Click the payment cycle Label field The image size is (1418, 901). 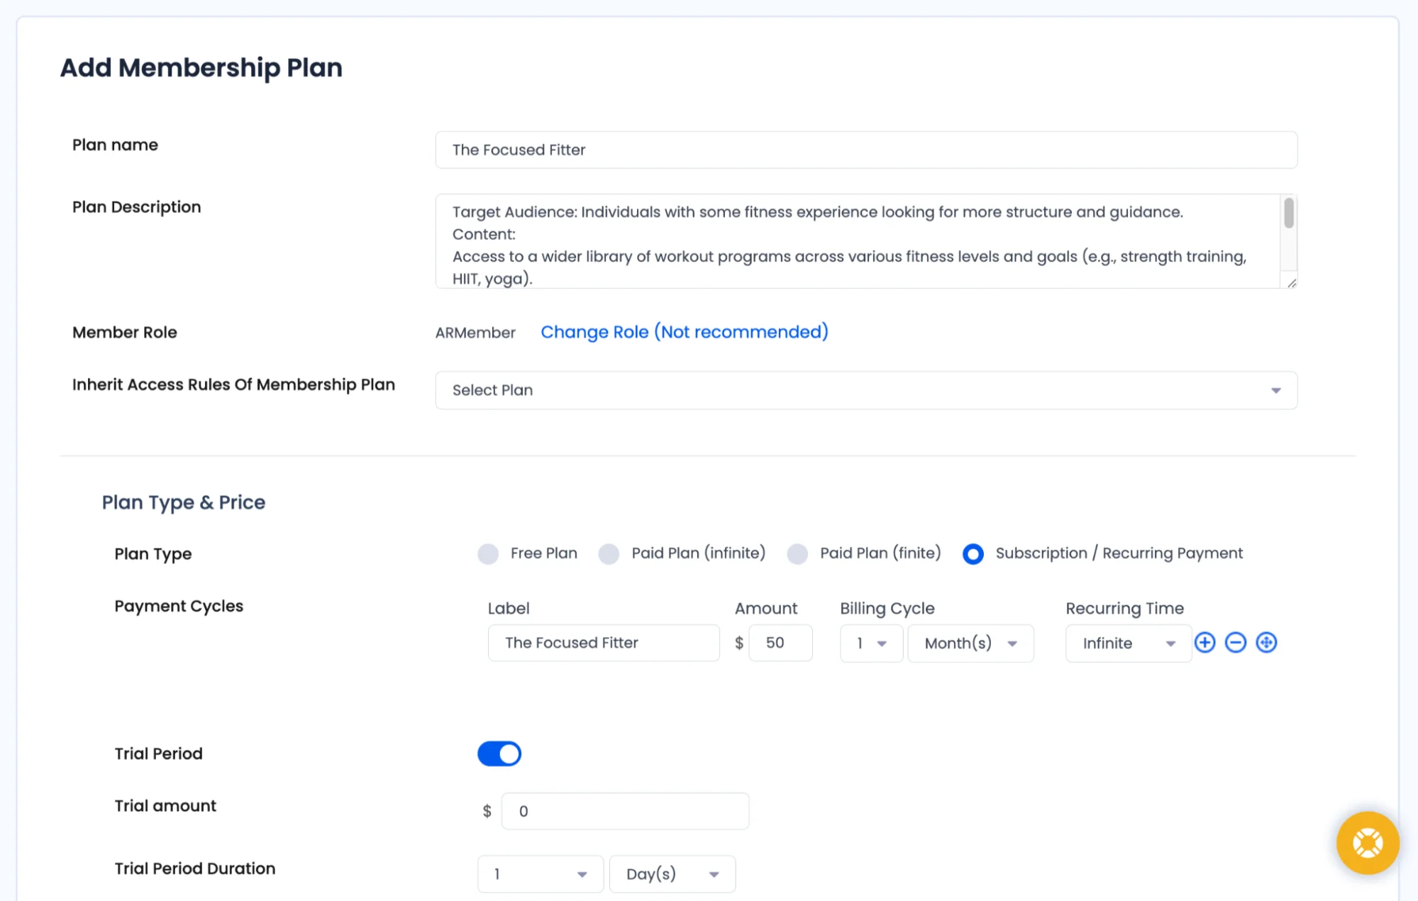604,643
